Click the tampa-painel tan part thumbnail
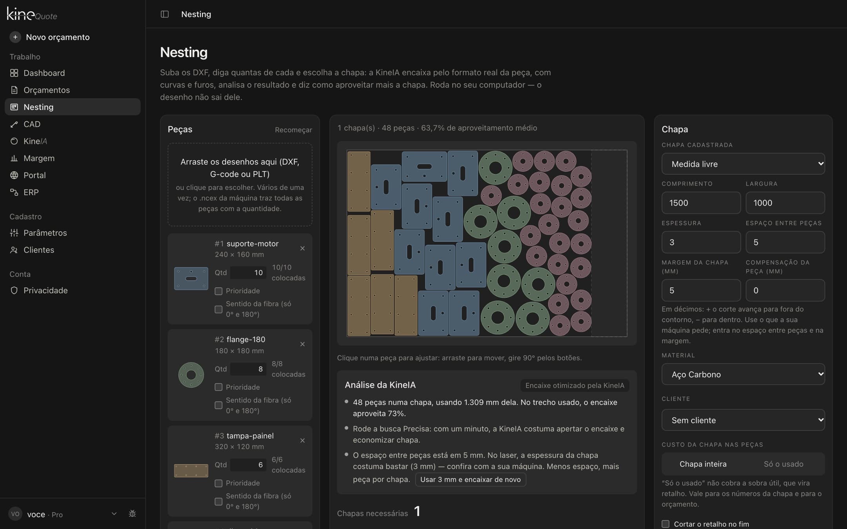Screen dimensions: 847x529 coord(191,471)
